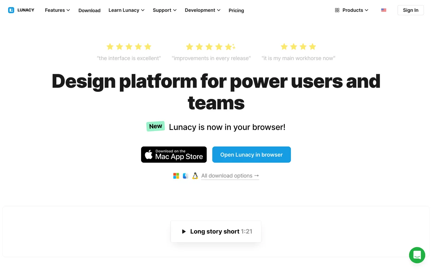Expand the Learn Lunacy dropdown
The height and width of the screenshot is (270, 432).
click(x=127, y=10)
